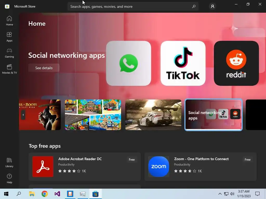
Task: Open the Home section in the sidebar
Action: 9,21
